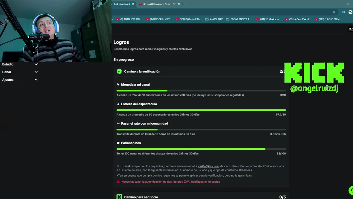Image resolution: width=353 pixels, height=199 pixels.
Task: Bookmark this page with the star icon
Action: point(334,12)
